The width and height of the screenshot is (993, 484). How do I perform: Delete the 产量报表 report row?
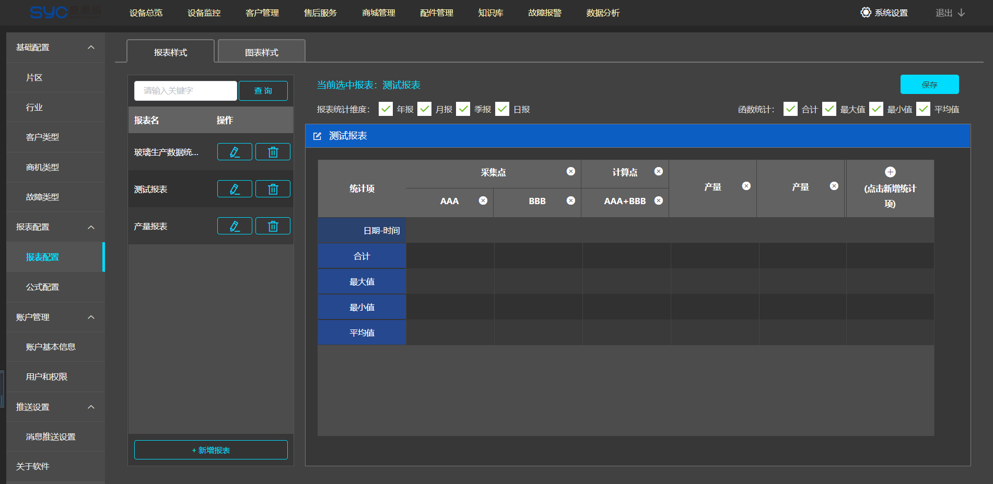click(273, 226)
